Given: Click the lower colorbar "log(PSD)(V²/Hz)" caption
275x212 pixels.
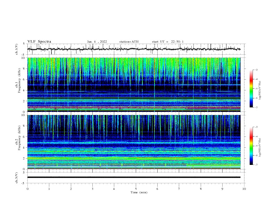Looking at the screenshot, I should coord(260,148).
